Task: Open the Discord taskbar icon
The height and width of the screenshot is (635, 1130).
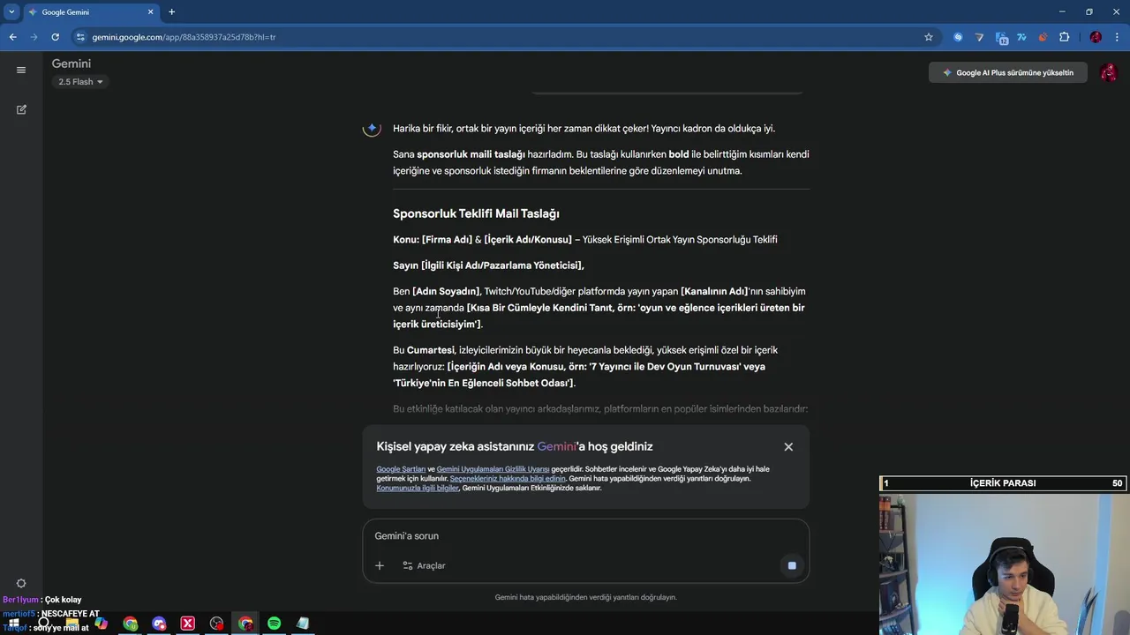Action: pyautogui.click(x=159, y=624)
